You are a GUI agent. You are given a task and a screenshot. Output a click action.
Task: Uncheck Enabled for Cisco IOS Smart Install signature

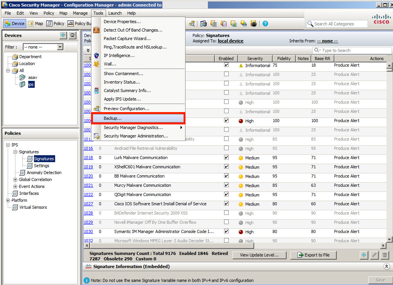coord(226,204)
